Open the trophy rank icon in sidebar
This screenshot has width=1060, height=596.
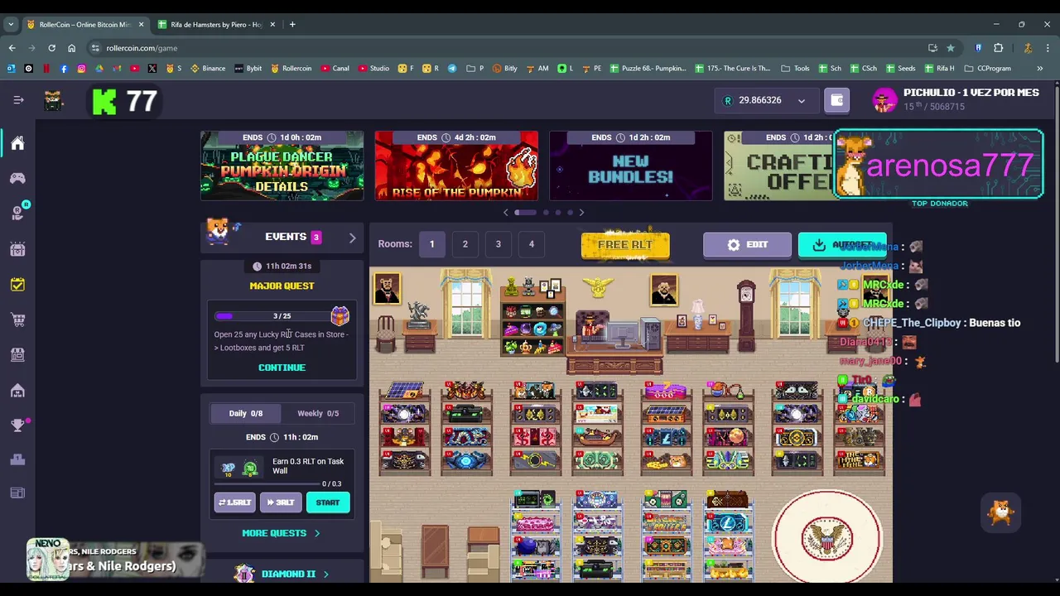(17, 425)
